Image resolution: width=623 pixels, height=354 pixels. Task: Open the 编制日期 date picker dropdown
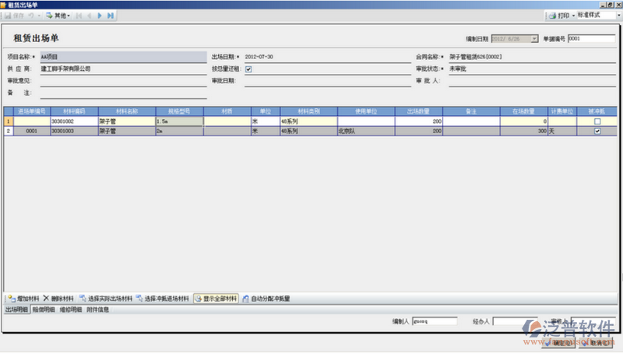pyautogui.click(x=534, y=38)
